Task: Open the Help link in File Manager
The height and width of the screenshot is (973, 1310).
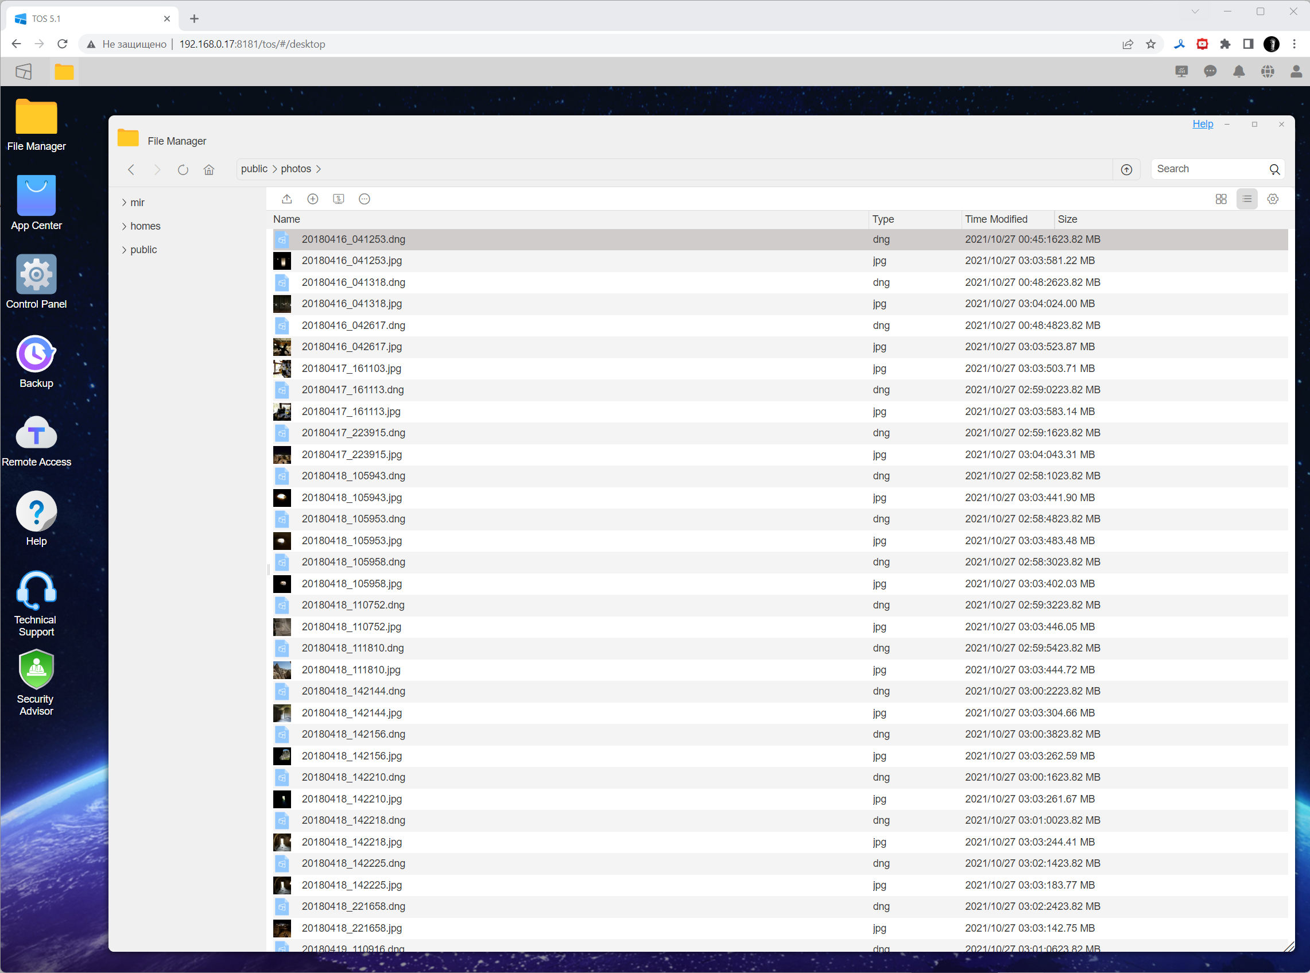Action: click(1202, 123)
